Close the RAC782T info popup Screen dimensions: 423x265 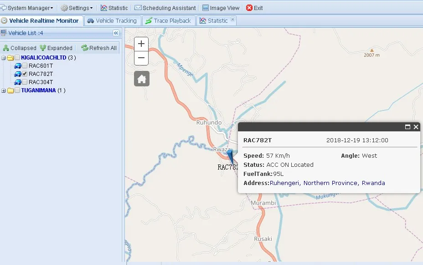point(416,127)
